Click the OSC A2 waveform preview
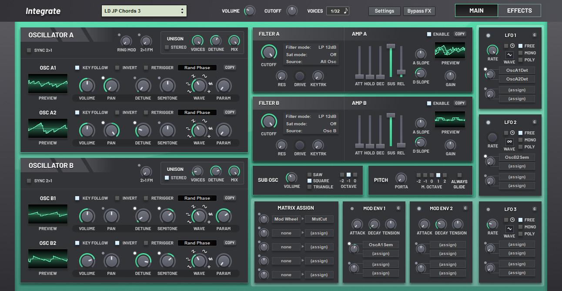This screenshot has height=291, width=562. (x=48, y=128)
